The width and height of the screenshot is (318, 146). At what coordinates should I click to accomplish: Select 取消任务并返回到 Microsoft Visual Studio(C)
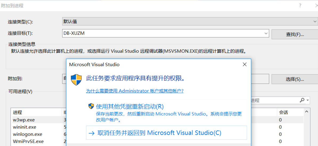[166, 133]
